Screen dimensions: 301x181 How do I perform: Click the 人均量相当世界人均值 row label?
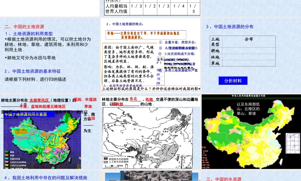117,9
